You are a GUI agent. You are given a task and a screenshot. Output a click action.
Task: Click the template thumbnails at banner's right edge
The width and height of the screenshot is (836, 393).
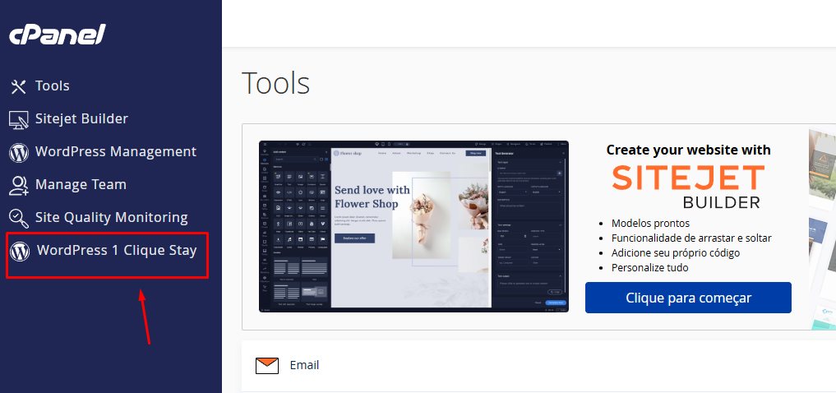[822, 226]
